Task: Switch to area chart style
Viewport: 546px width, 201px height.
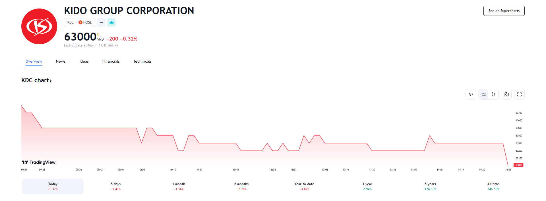Action: [484, 94]
